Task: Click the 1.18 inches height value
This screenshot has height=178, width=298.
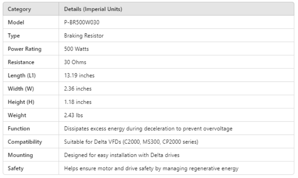Action: tap(76, 102)
